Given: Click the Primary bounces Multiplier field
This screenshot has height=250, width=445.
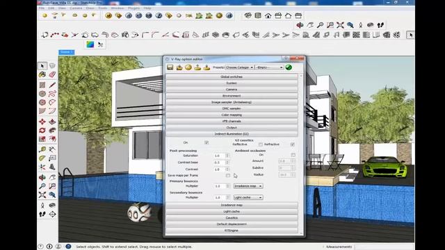Looking at the screenshot, I should pyautogui.click(x=220, y=186).
